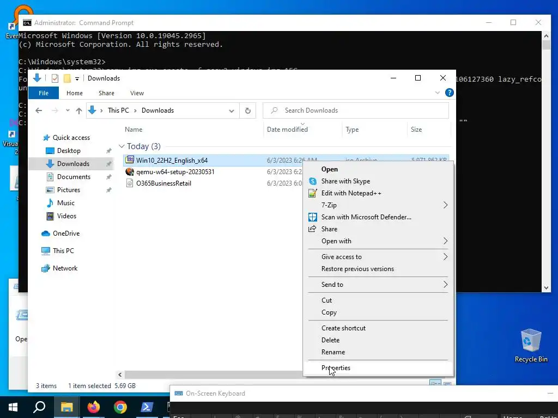
Task: Open address bar history dropdown
Action: point(231,110)
